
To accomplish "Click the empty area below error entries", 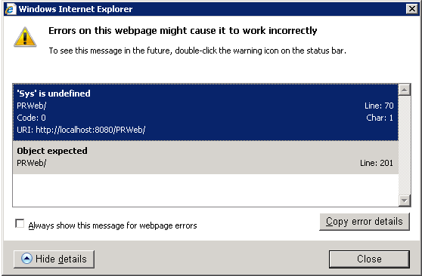I will tap(206, 190).
